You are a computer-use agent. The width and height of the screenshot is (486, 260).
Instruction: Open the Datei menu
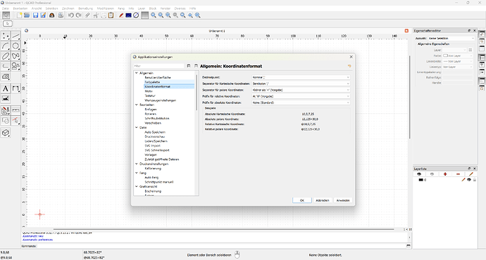pos(6,8)
